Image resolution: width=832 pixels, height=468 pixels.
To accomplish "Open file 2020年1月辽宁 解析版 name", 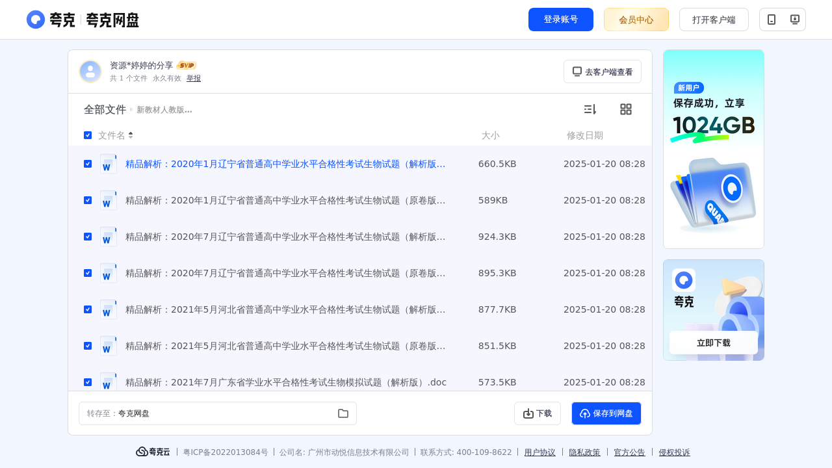I will [x=285, y=164].
